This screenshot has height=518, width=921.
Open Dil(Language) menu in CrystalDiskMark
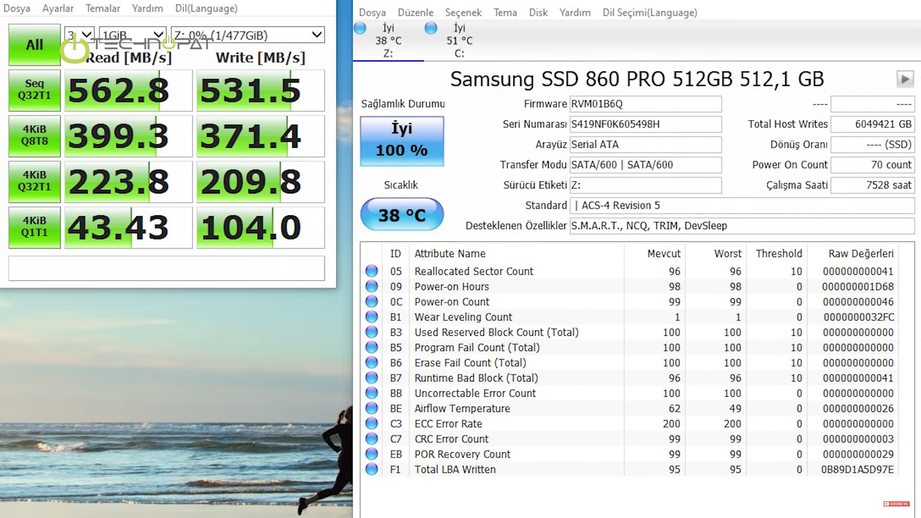point(206,8)
